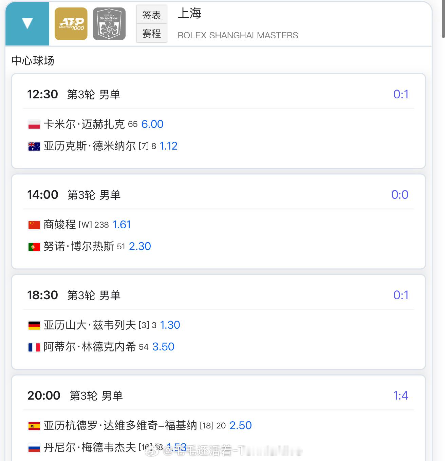Click the Rolex Shanghai Masters emblem icon
448x461 pixels.
point(109,24)
